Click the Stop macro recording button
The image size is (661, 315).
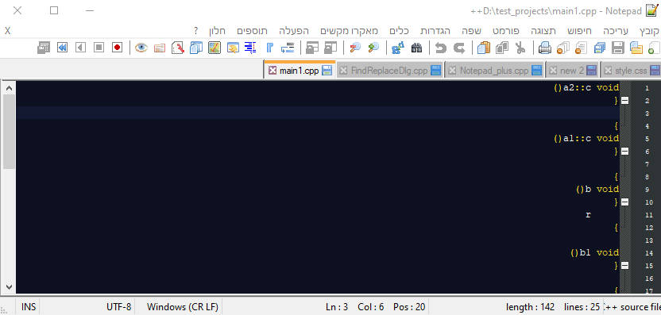99,48
